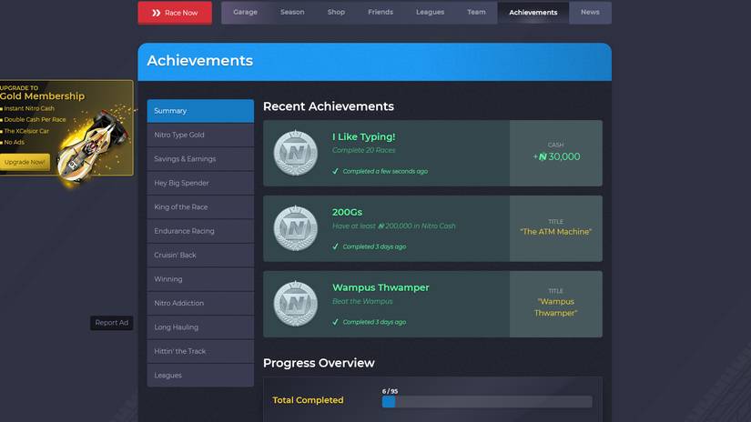
Task: Click the I Like Typing! achievement title
Action: coord(363,136)
